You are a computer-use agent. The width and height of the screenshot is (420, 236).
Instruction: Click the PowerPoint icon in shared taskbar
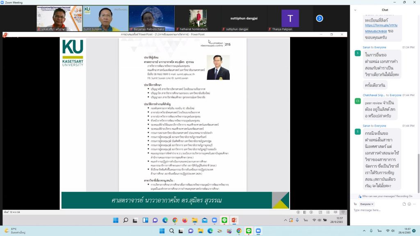click(x=234, y=220)
